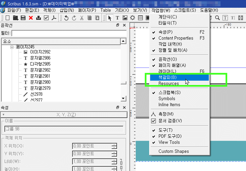Screen dimensions: 246x171
Task: Select the arrow selection tool
Action: tap(110, 18)
